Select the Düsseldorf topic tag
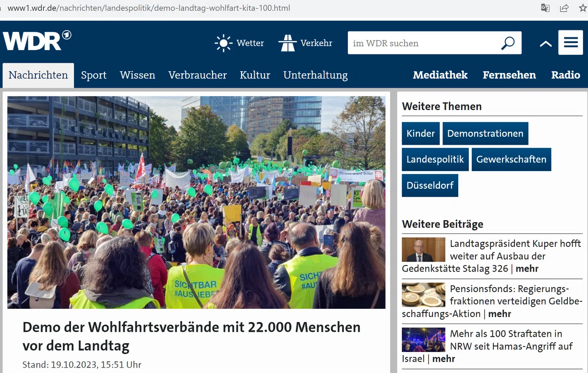588x373 pixels. tap(430, 185)
